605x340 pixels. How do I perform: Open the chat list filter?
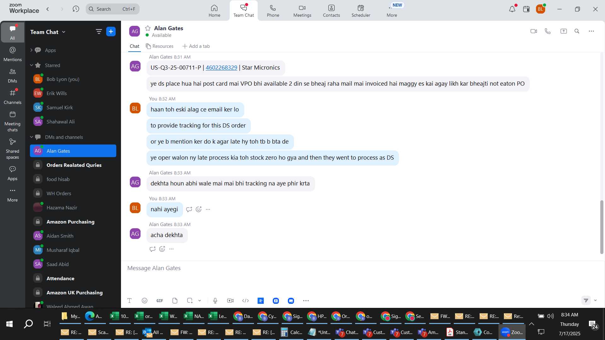[99, 31]
